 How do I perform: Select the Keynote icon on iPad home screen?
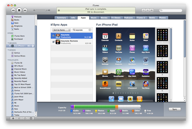[118, 60]
